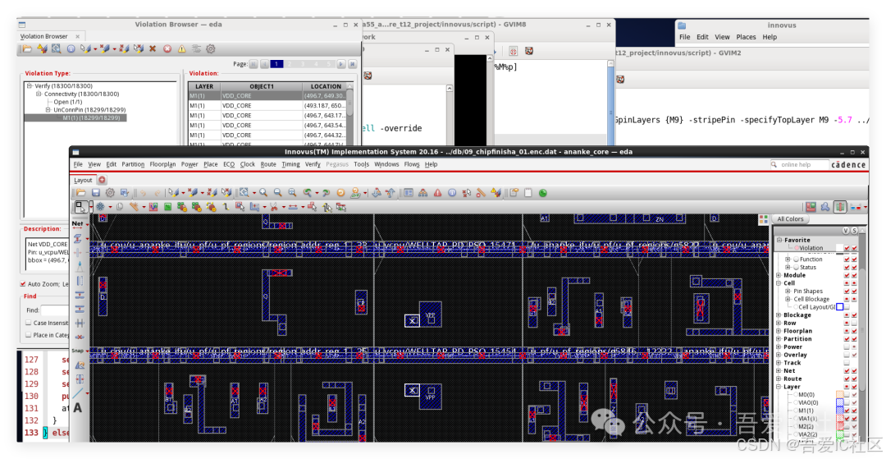Click the Save Design disk icon
This screenshot has width=886, height=459.
pos(96,193)
